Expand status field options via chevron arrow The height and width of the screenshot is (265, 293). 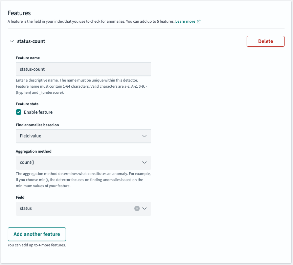pyautogui.click(x=144, y=208)
